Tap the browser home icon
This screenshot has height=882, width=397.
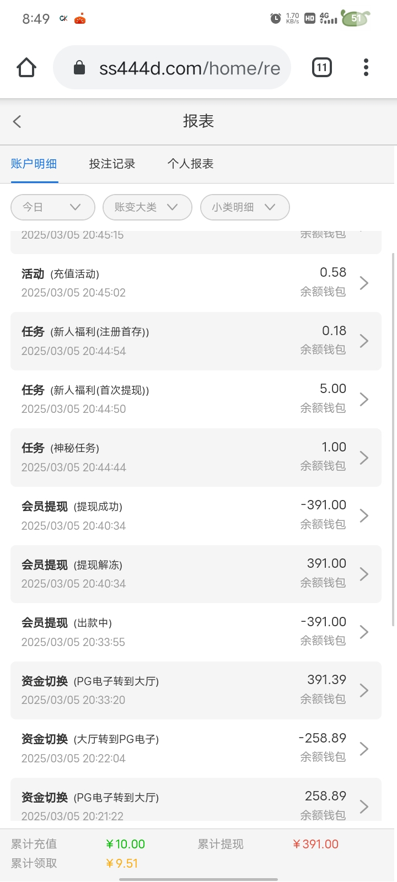click(26, 68)
